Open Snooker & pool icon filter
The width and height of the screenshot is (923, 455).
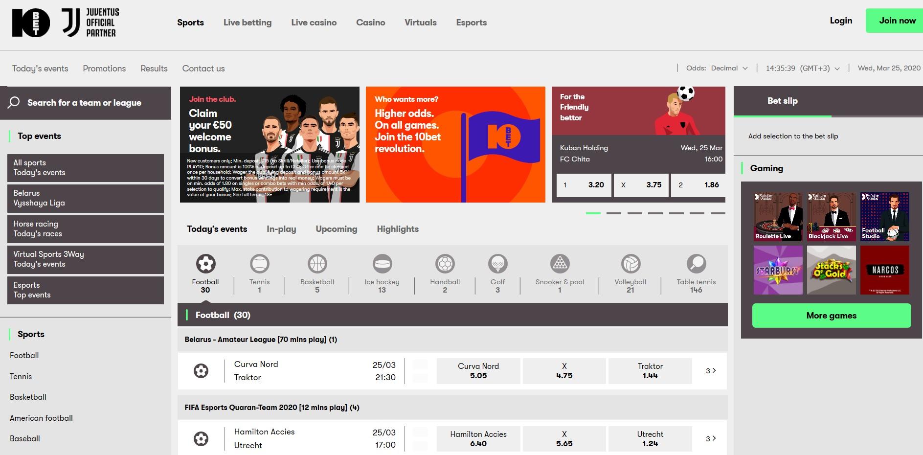tap(560, 264)
